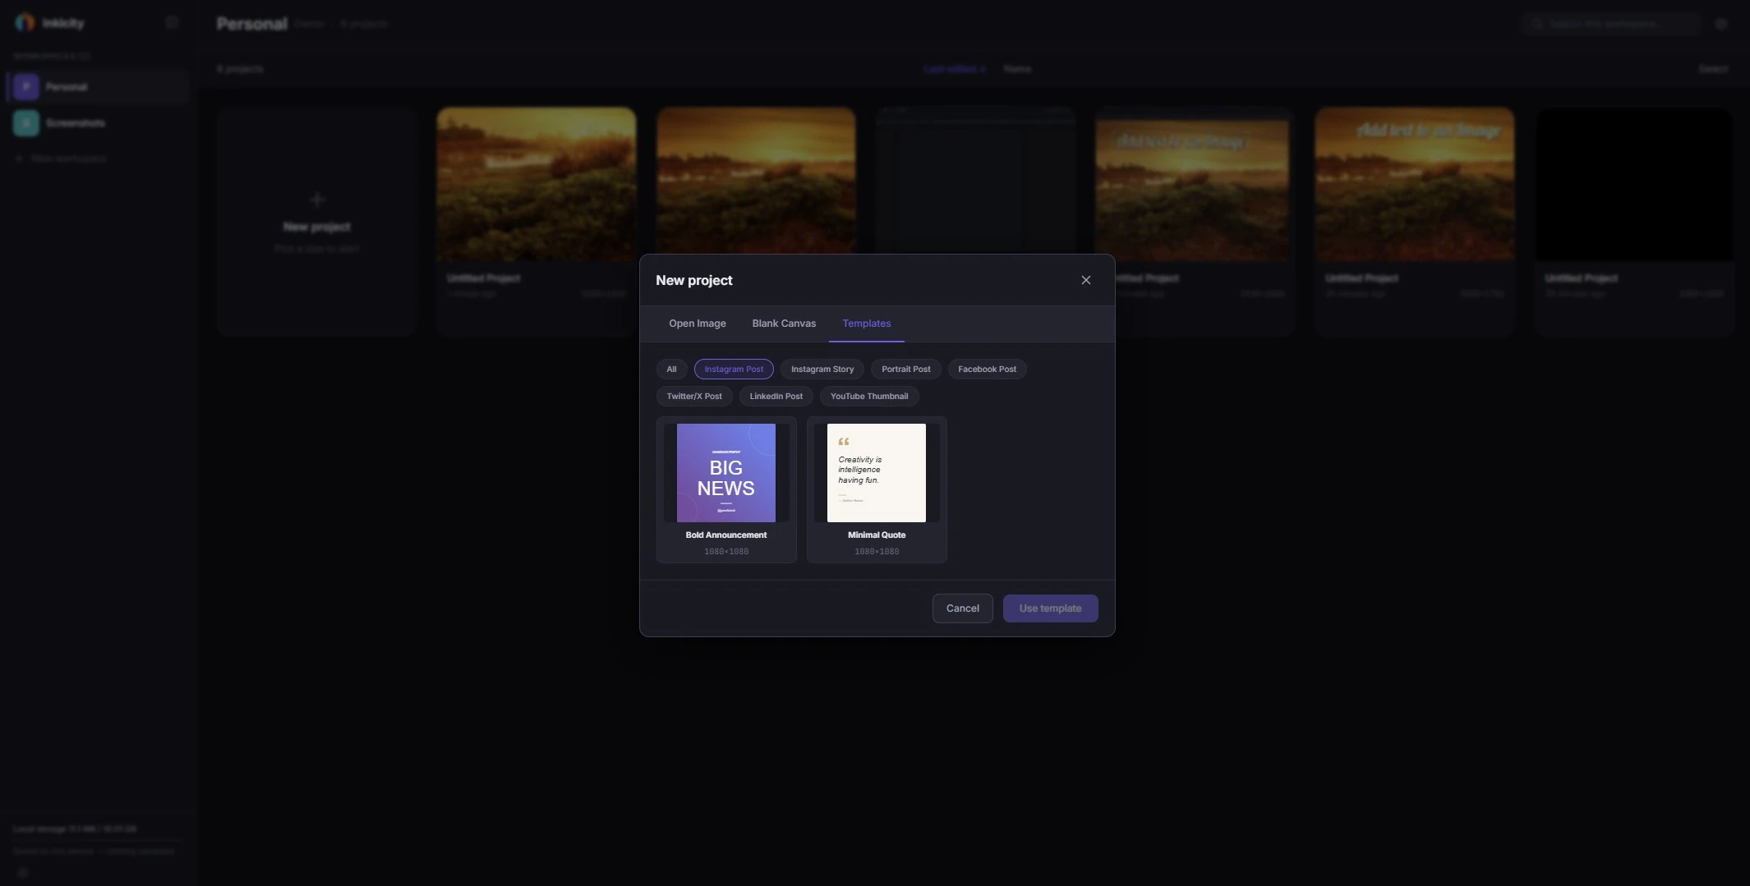Add a New workspace in sidebar
The image size is (1750, 886).
click(x=62, y=158)
